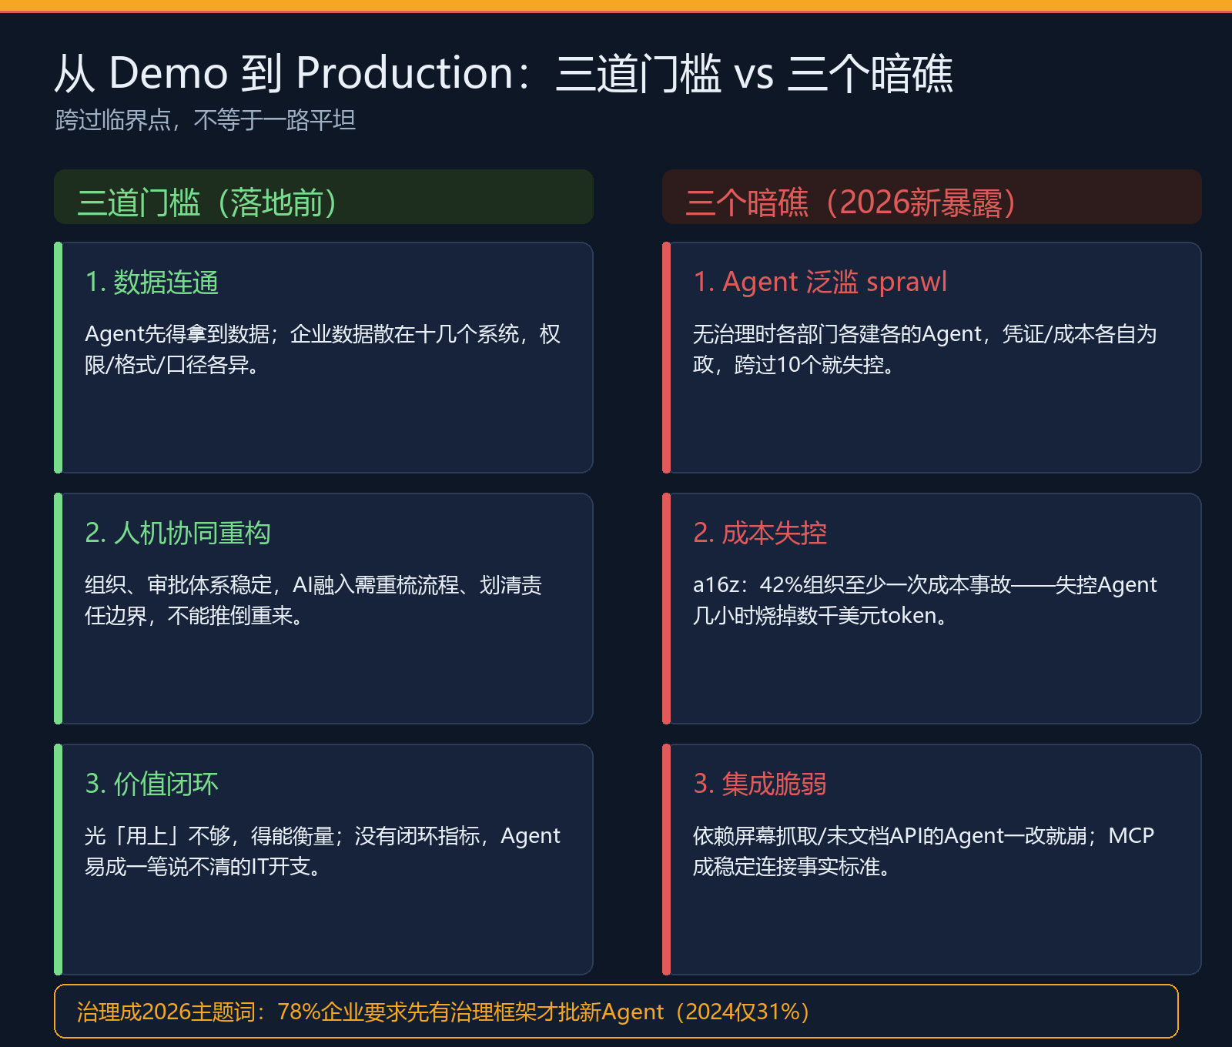1232x1047 pixels.
Task: Click the text starting 依赖屏幕抓取
Action: (924, 851)
